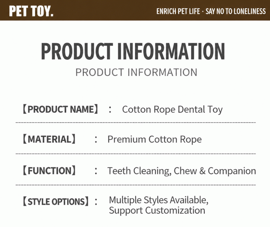270x227 pixels.
Task: Click the brown header banner
Action: pyautogui.click(x=135, y=10)
